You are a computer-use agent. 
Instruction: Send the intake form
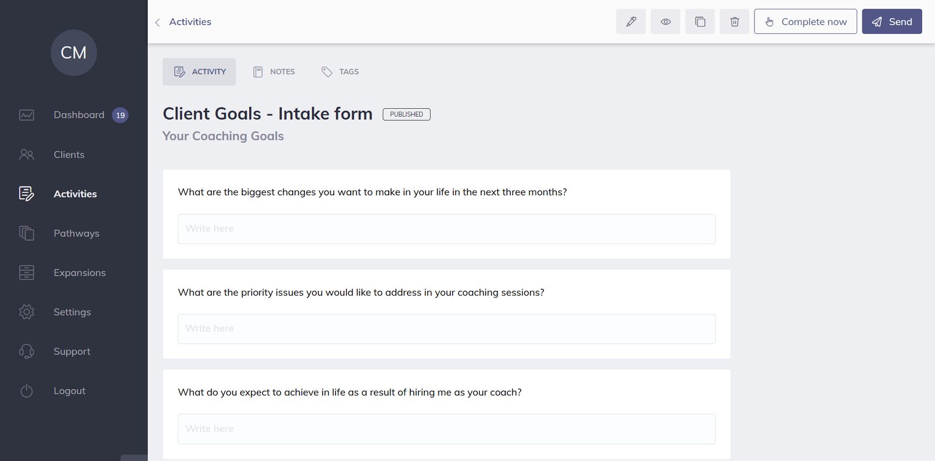click(892, 22)
